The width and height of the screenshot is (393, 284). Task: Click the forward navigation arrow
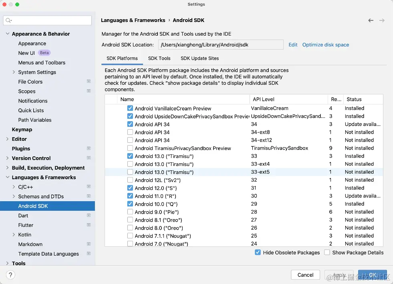pos(382,20)
